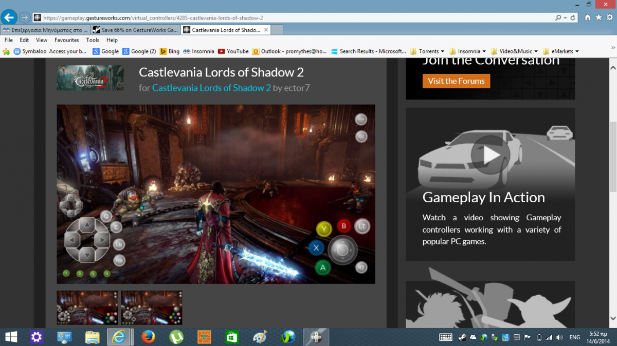617x346 pixels.
Task: Open the Google (2) bookmark
Action: coord(139,51)
